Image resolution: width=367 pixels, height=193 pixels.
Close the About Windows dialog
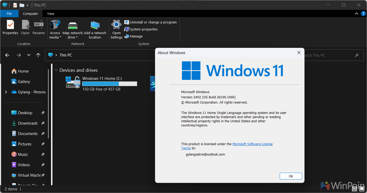(299, 53)
